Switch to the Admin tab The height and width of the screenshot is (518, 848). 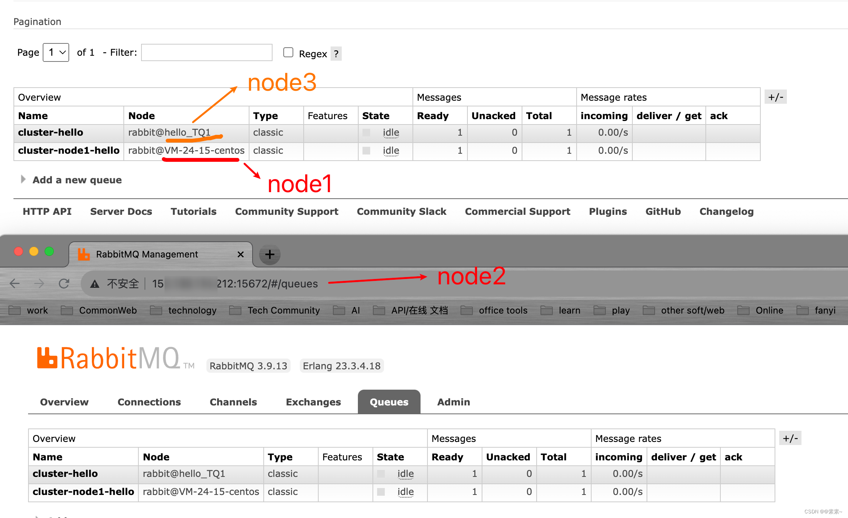[x=454, y=402]
